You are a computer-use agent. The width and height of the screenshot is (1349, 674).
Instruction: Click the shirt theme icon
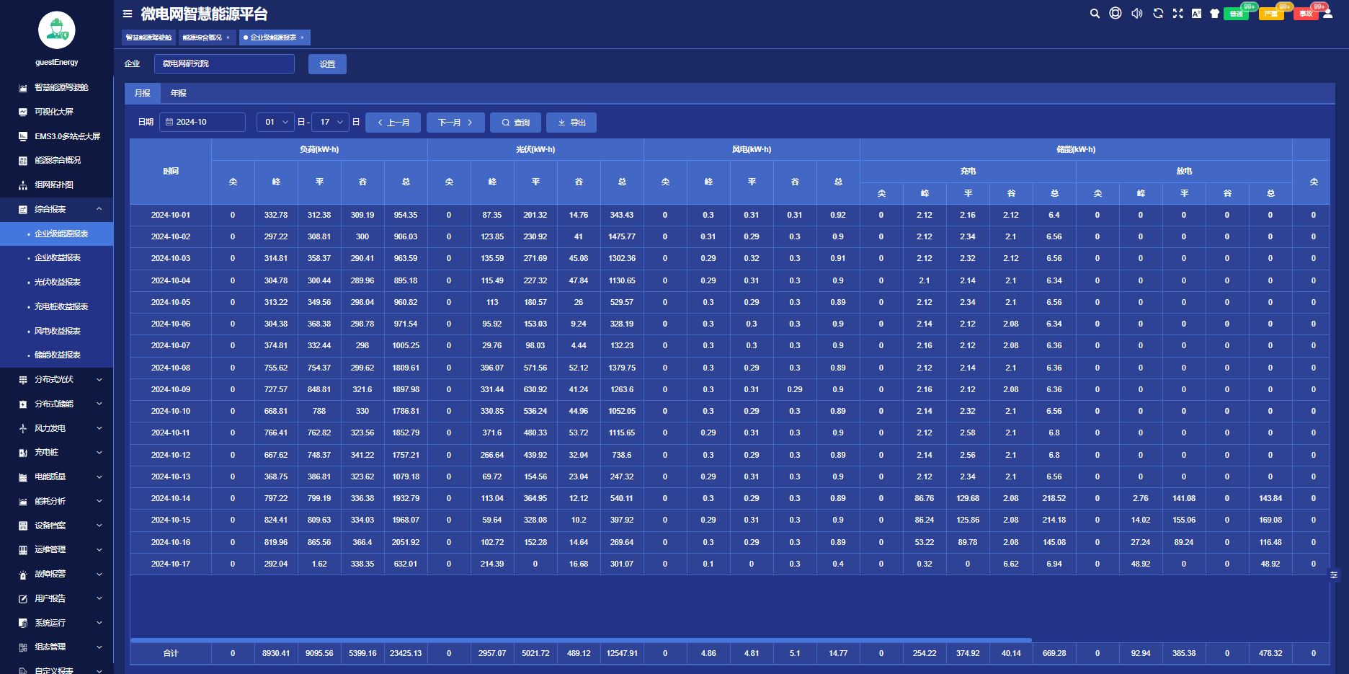point(1214,14)
